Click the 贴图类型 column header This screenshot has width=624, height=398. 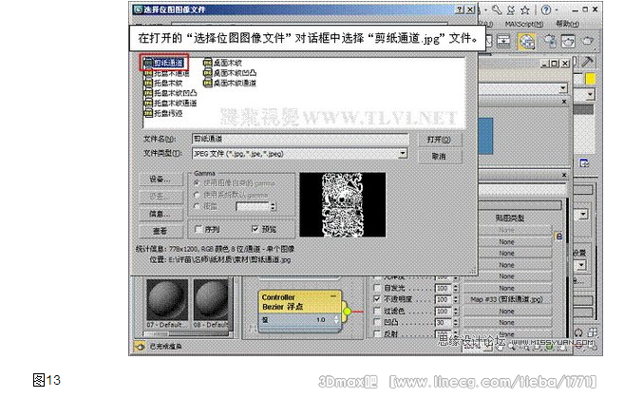click(509, 218)
